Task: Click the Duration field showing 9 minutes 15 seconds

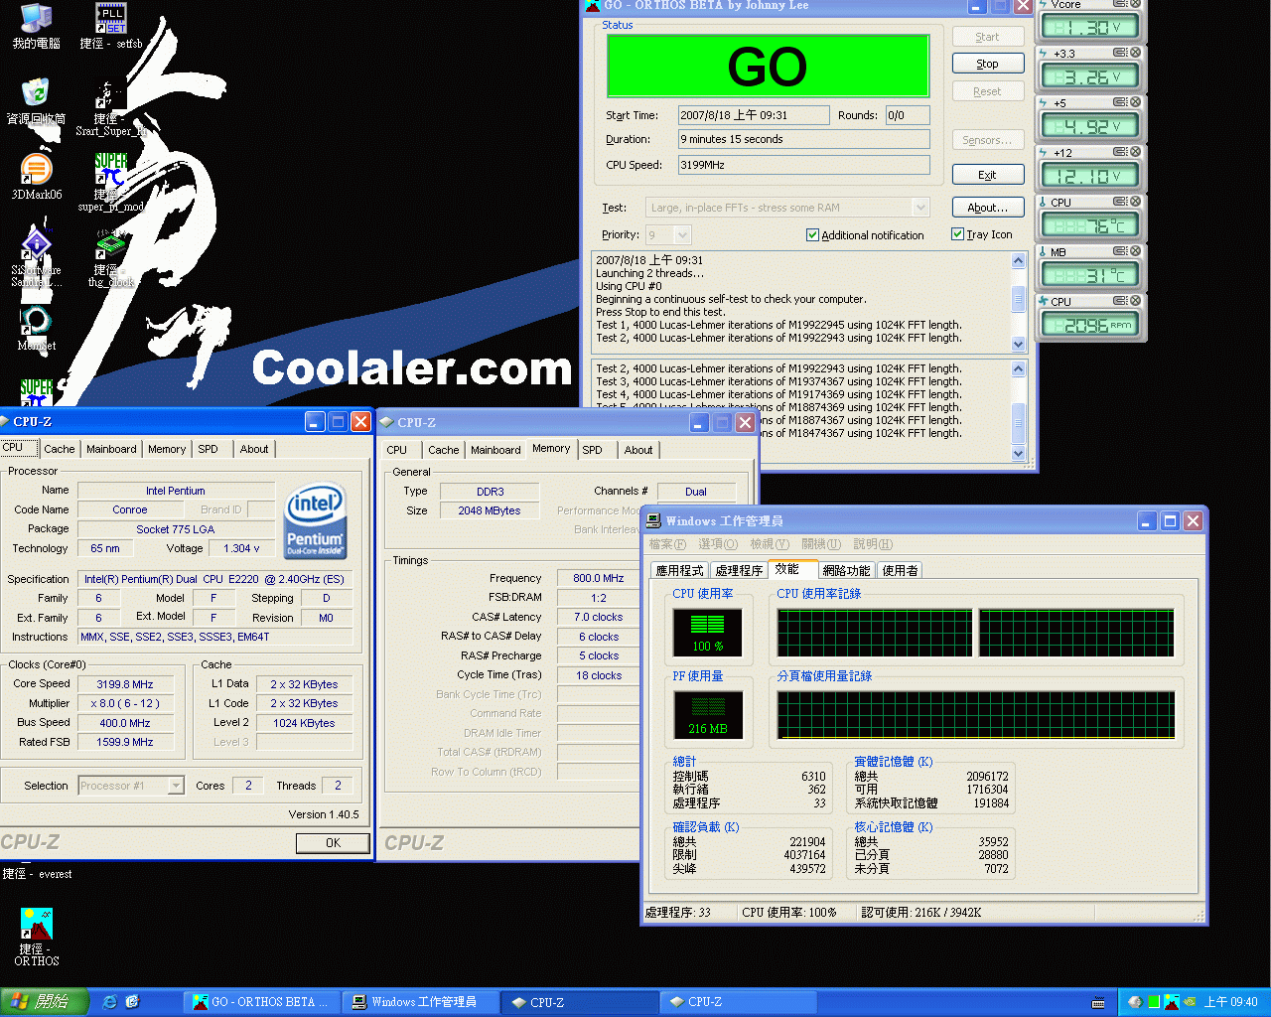Action: tap(804, 139)
